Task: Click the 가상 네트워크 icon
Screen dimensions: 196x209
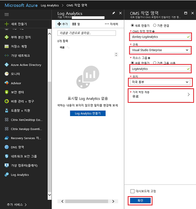Action: tap(7, 55)
